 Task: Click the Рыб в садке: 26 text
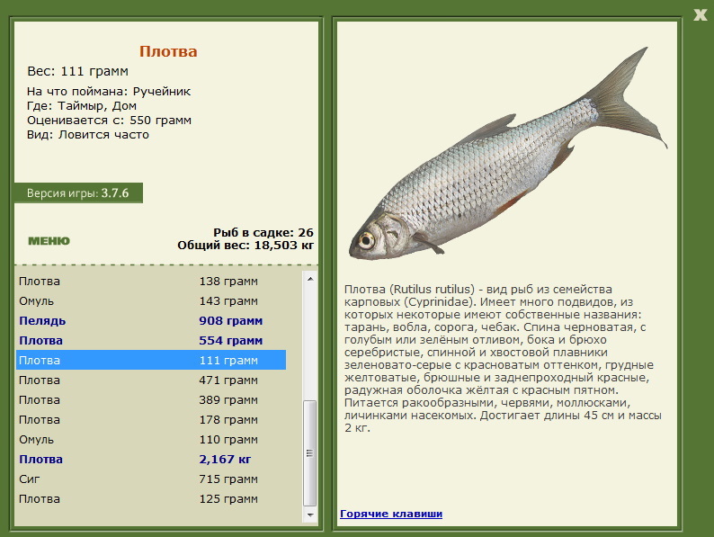click(263, 233)
